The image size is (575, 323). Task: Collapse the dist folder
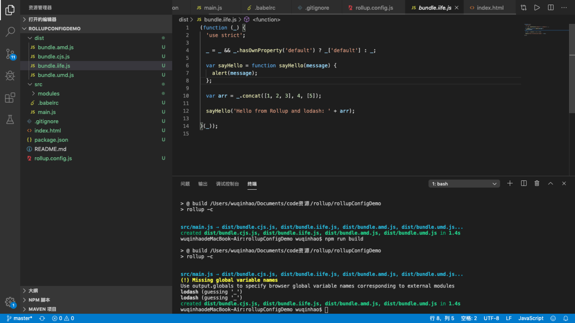click(96, 38)
